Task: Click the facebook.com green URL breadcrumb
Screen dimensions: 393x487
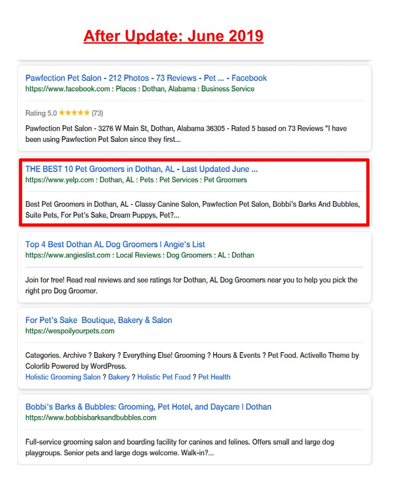Action: click(x=140, y=89)
